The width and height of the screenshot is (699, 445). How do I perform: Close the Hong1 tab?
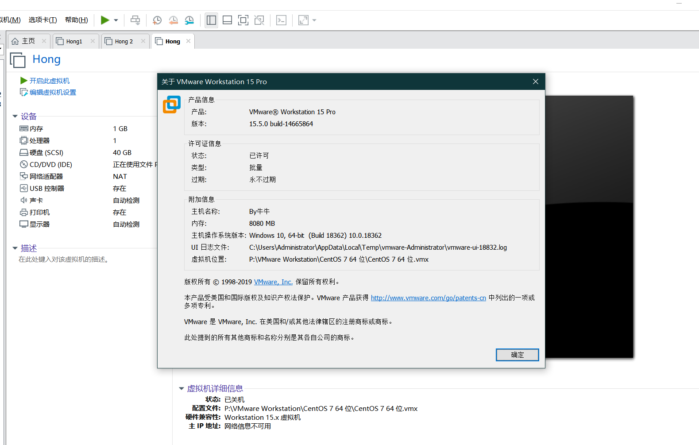pyautogui.click(x=93, y=41)
